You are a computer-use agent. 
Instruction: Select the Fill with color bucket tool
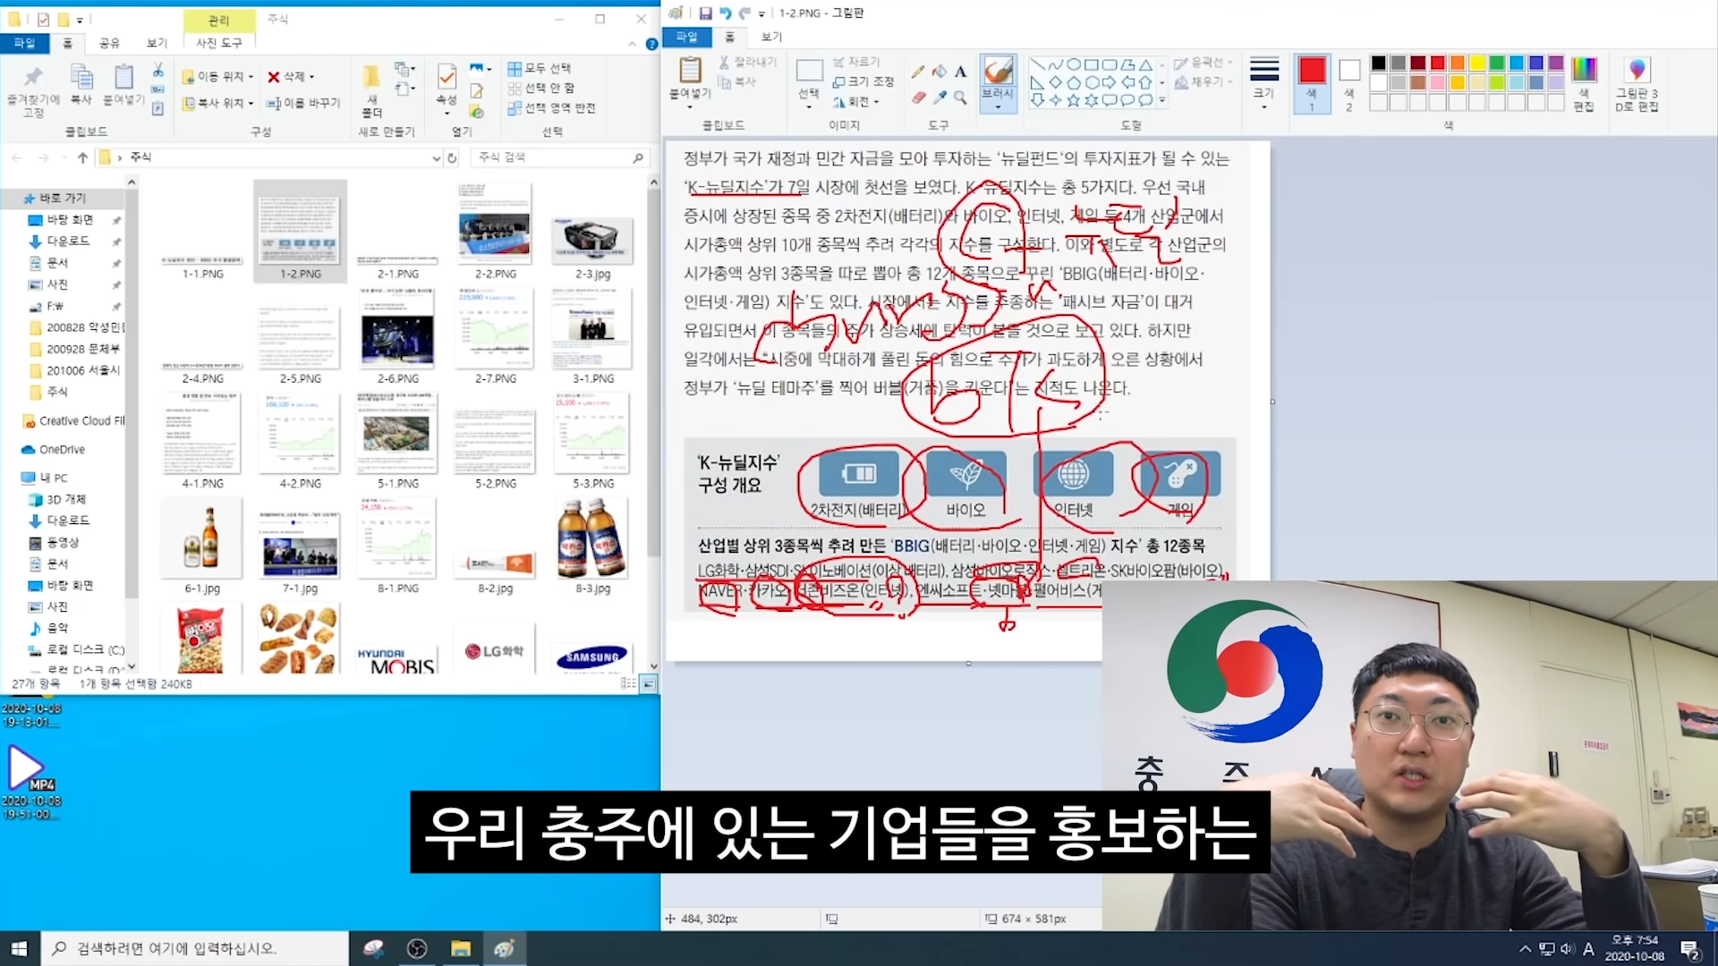tap(939, 71)
